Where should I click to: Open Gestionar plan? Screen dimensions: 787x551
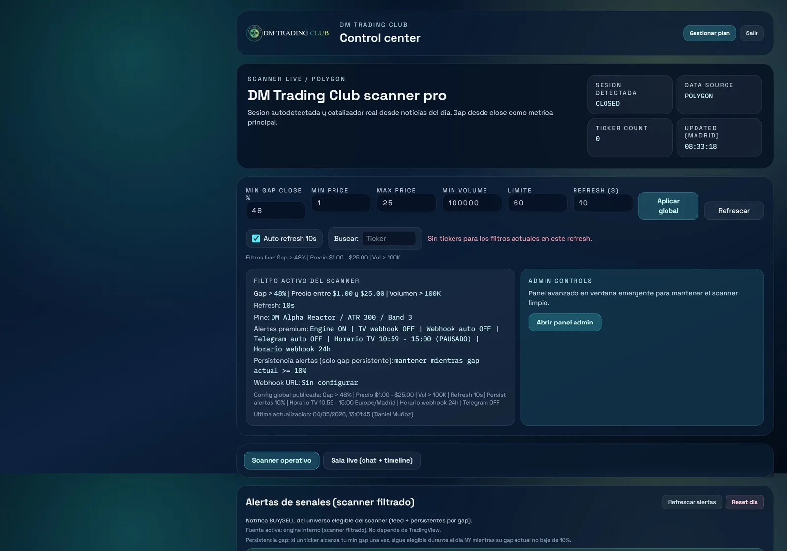(709, 33)
